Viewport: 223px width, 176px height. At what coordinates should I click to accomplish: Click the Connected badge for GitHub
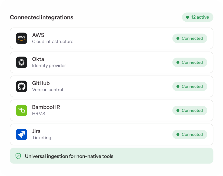[x=190, y=86]
